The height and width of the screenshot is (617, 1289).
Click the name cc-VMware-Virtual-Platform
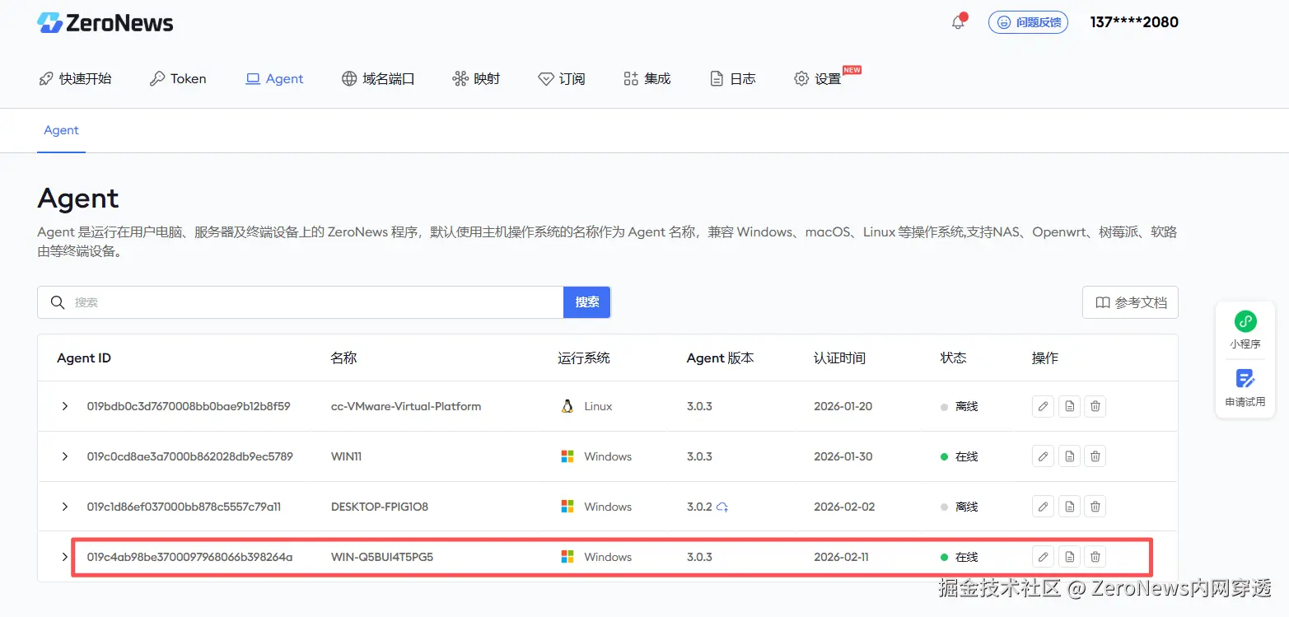[x=406, y=406]
